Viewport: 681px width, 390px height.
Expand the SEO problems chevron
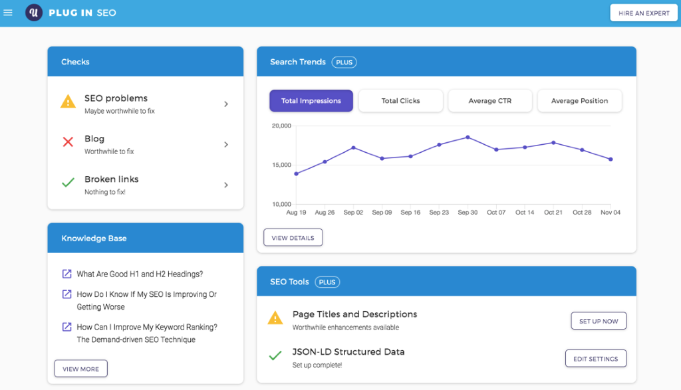(x=226, y=104)
